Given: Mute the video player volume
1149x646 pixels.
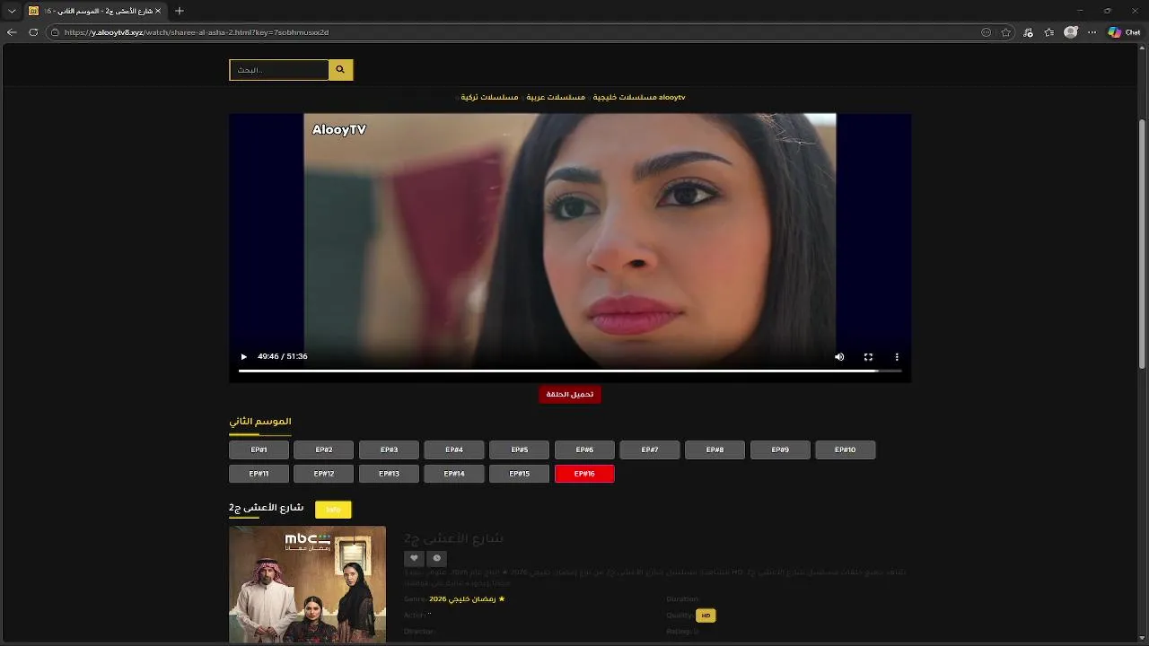Looking at the screenshot, I should pos(839,357).
